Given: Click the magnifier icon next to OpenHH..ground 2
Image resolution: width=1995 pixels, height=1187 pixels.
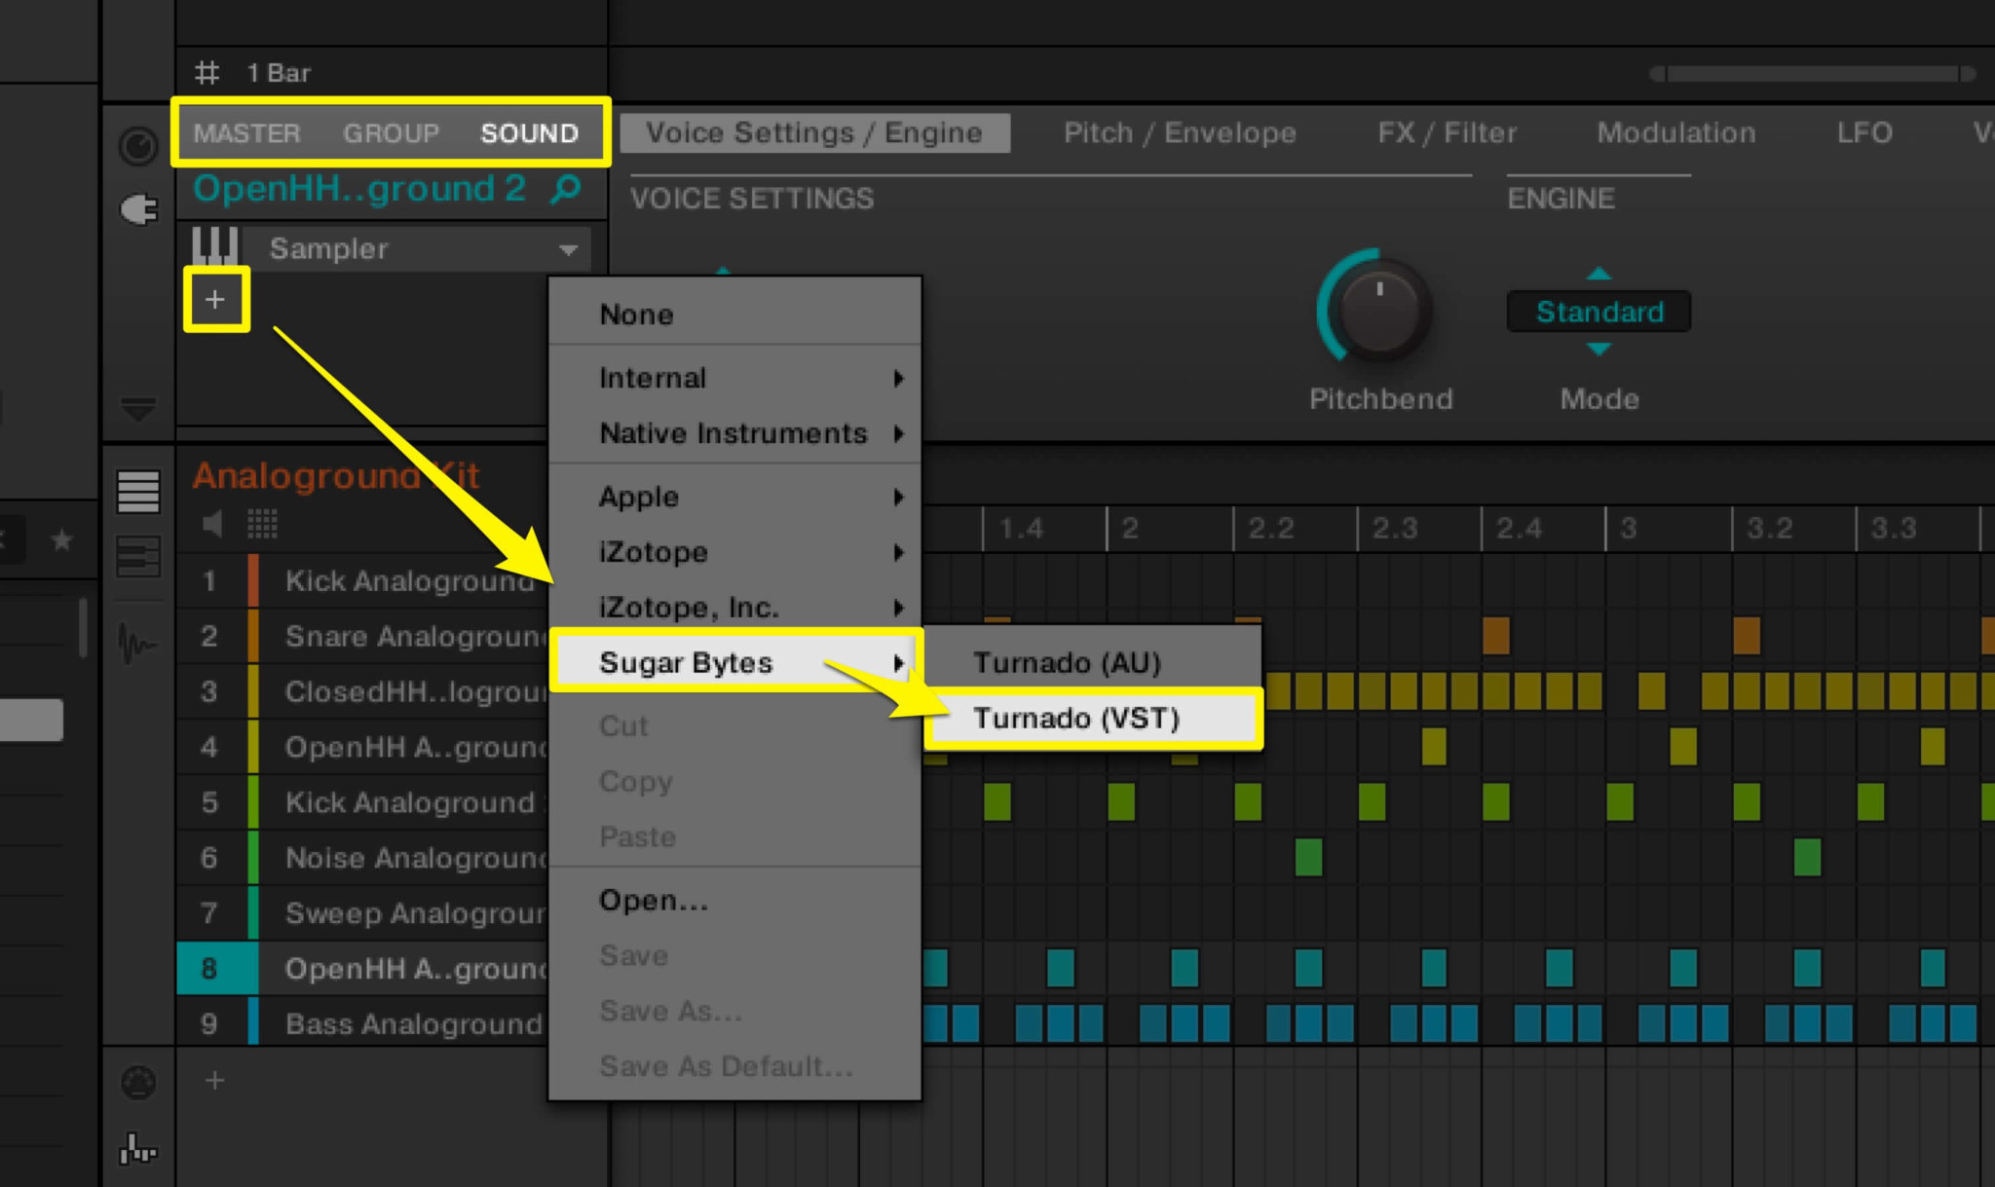Looking at the screenshot, I should point(565,189).
